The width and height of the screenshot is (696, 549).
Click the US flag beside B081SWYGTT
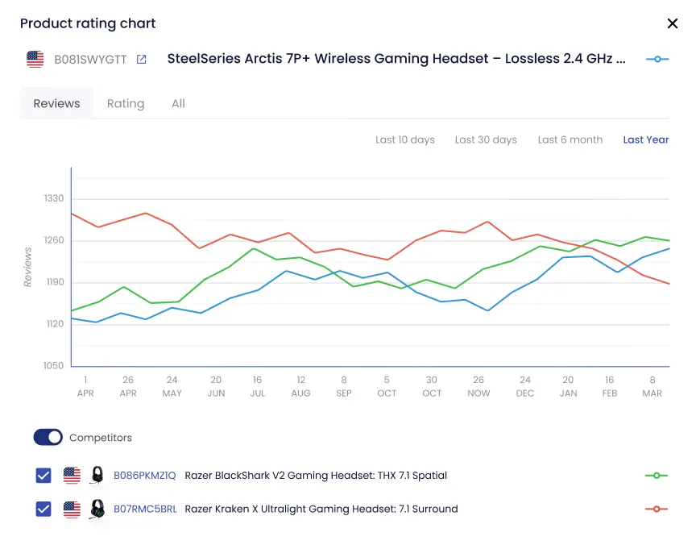[35, 59]
